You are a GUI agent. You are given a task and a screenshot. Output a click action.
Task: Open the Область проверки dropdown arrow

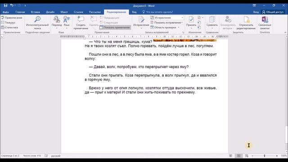[179, 27]
